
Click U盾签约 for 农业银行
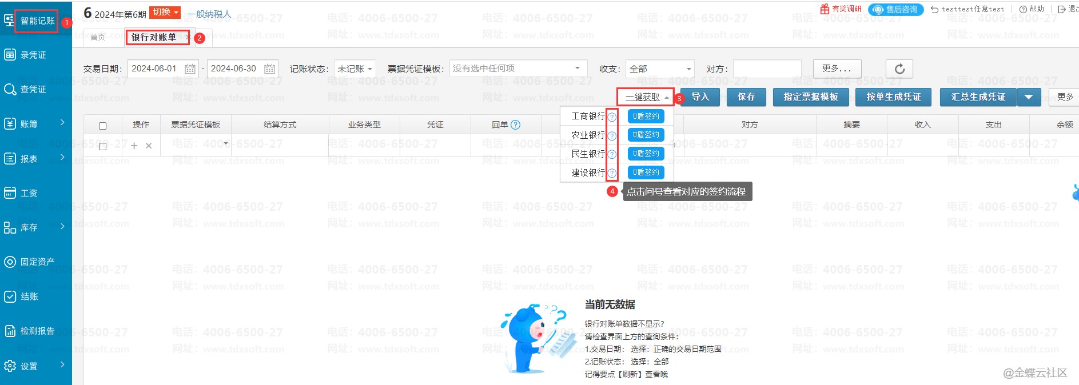tap(646, 135)
